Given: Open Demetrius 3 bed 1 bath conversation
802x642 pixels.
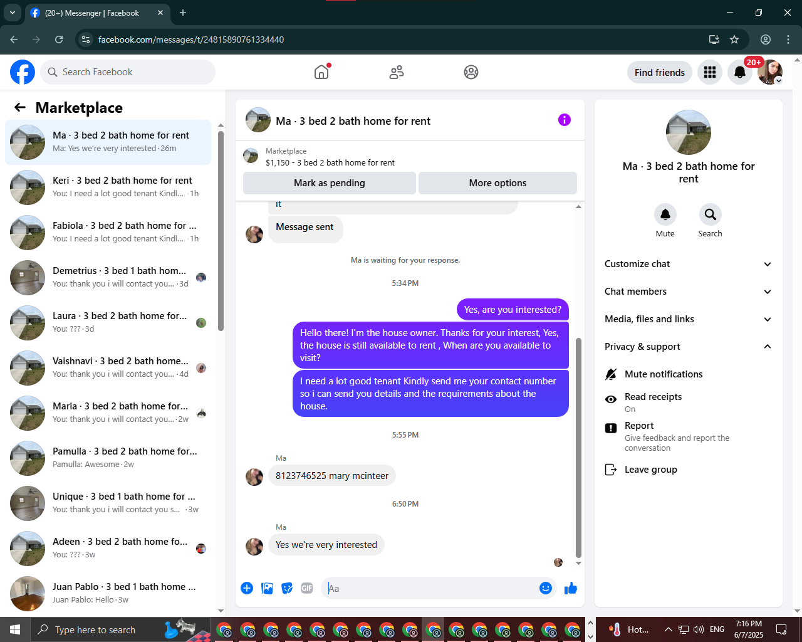Looking at the screenshot, I should pos(108,278).
